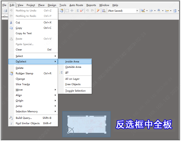Click Find Similar Objects menu entry

coord(28,123)
